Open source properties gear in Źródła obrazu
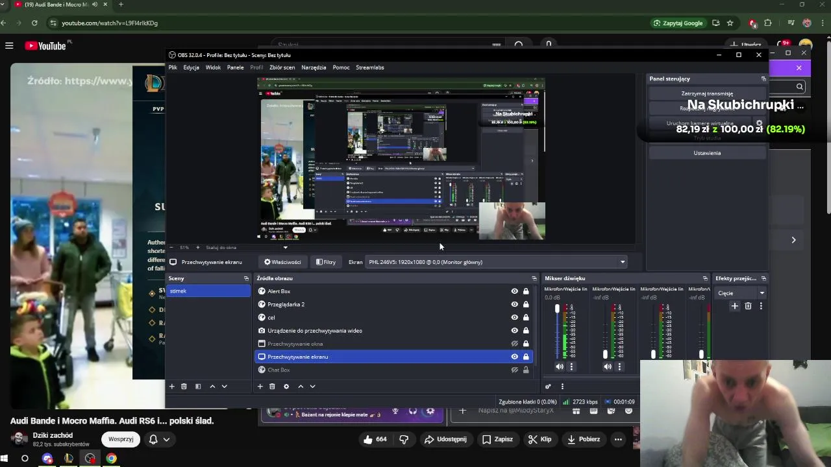 [x=286, y=387]
